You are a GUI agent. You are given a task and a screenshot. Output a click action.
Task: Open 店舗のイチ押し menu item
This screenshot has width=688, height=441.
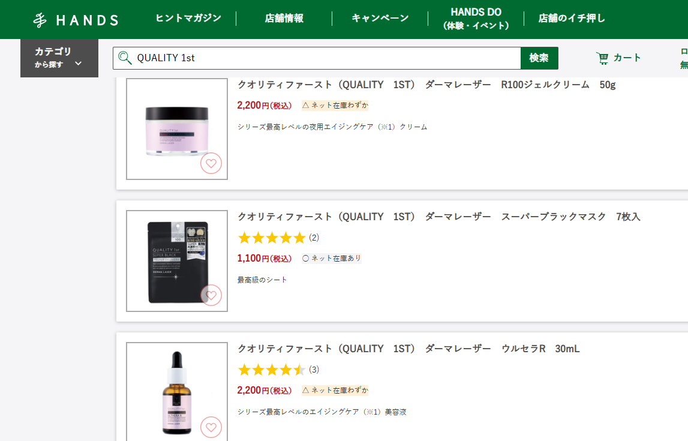pos(572,18)
